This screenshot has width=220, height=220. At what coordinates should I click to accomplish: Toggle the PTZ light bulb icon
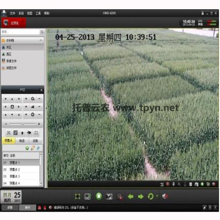point(23,133)
